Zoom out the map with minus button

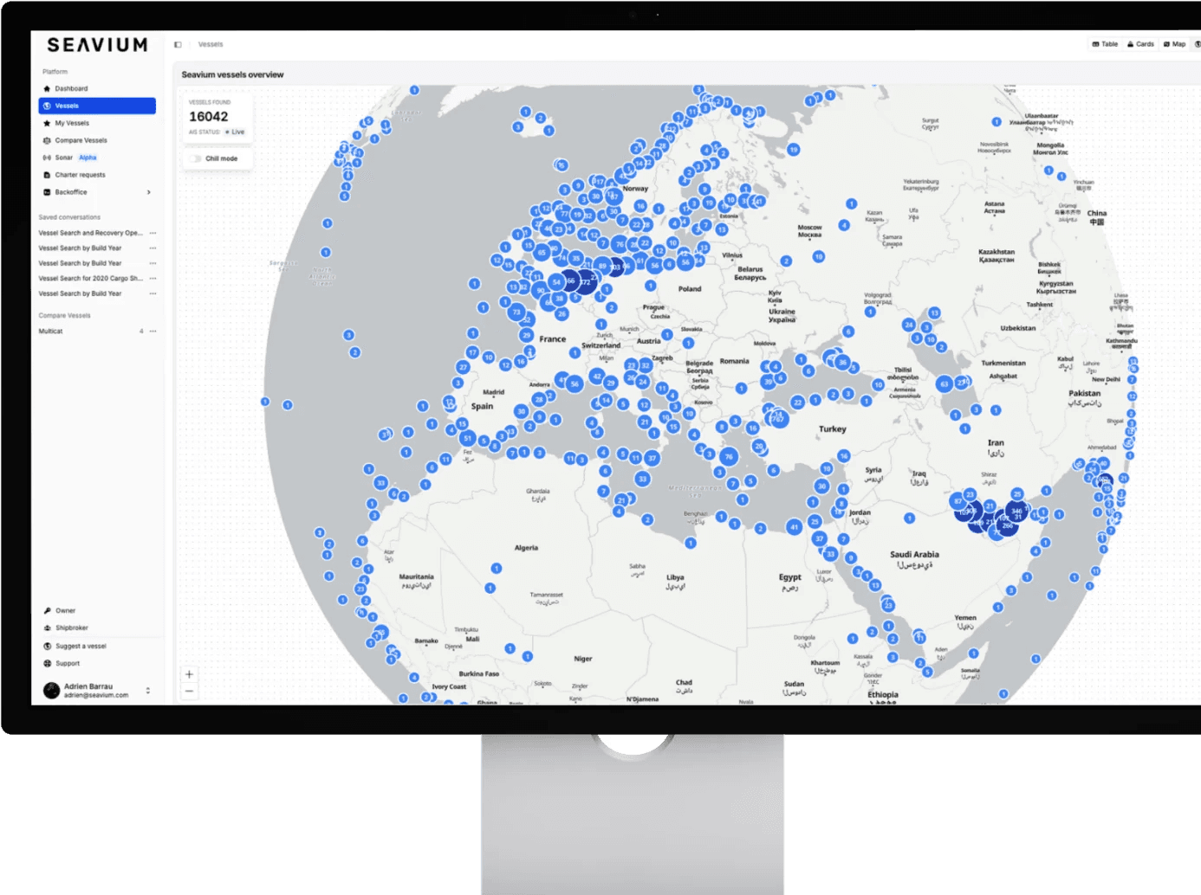(x=189, y=691)
